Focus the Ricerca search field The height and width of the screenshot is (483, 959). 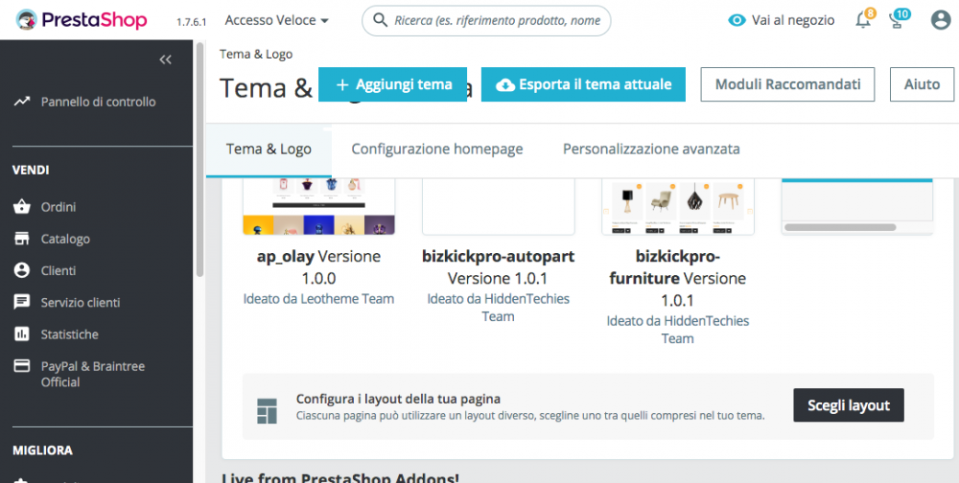[x=486, y=21]
